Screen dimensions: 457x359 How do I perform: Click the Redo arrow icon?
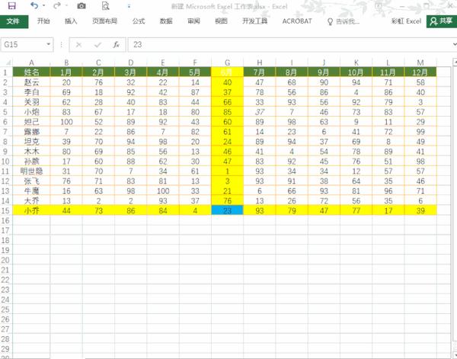pyautogui.click(x=57, y=5)
